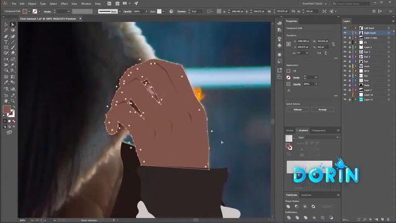Close the document tab

(80, 19)
